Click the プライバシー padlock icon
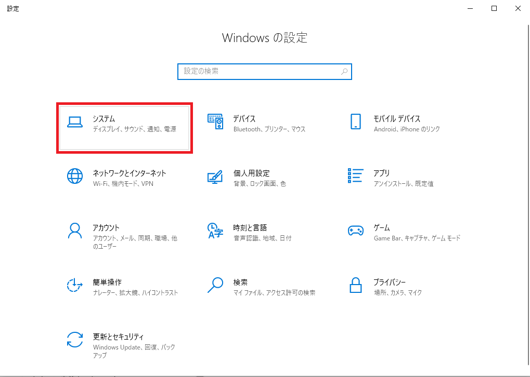This screenshot has height=377, width=530. click(356, 285)
